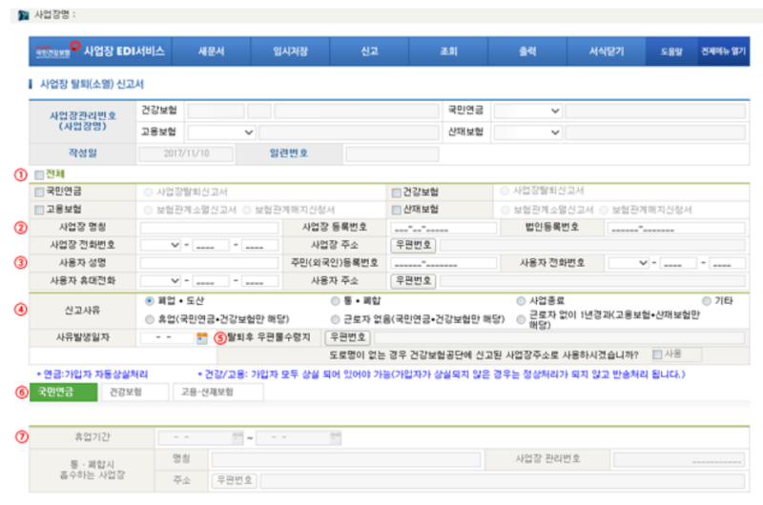This screenshot has height=505, width=763.
Task: Open 국민연금 dropdown in 사업장관리번호
Action: point(528,111)
